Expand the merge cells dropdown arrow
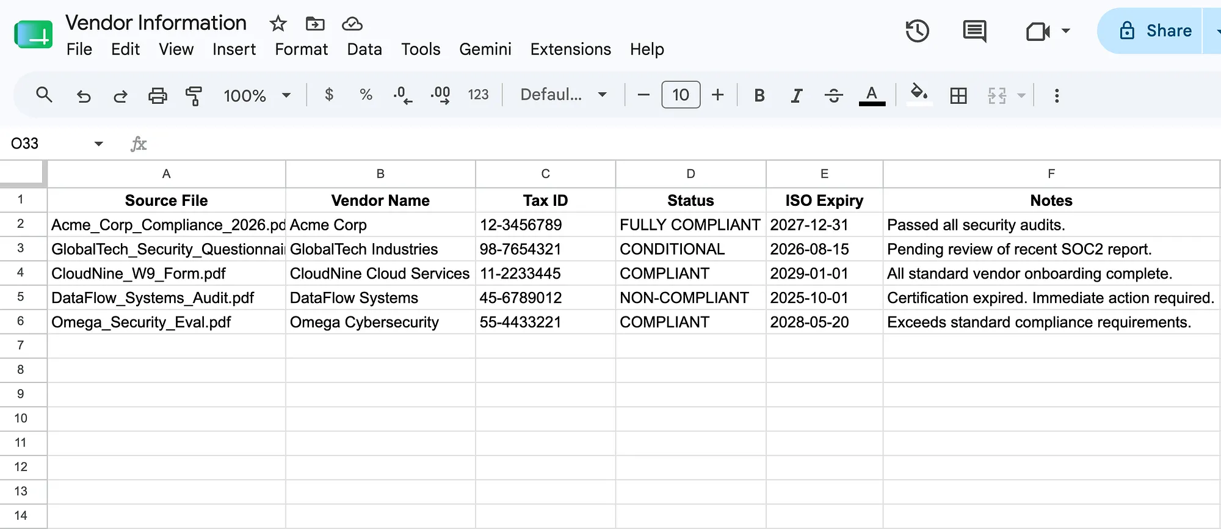 (x=1021, y=95)
